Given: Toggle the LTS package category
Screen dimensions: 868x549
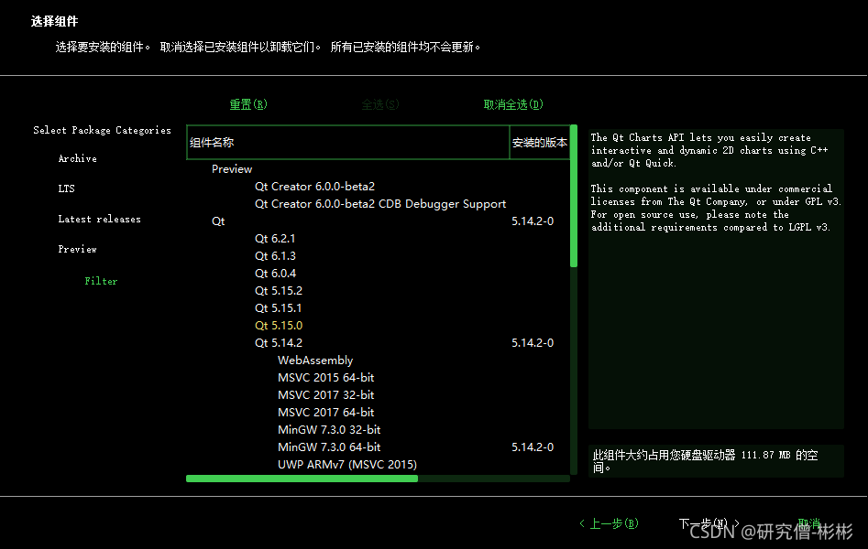Looking at the screenshot, I should tap(66, 188).
